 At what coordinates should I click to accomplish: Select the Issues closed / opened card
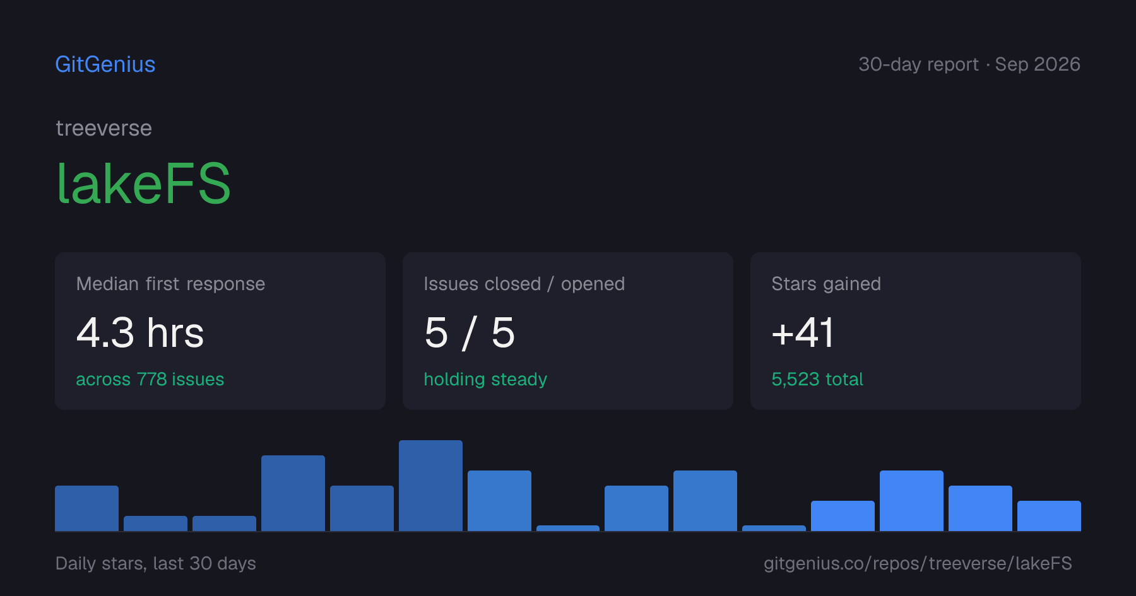click(x=568, y=331)
